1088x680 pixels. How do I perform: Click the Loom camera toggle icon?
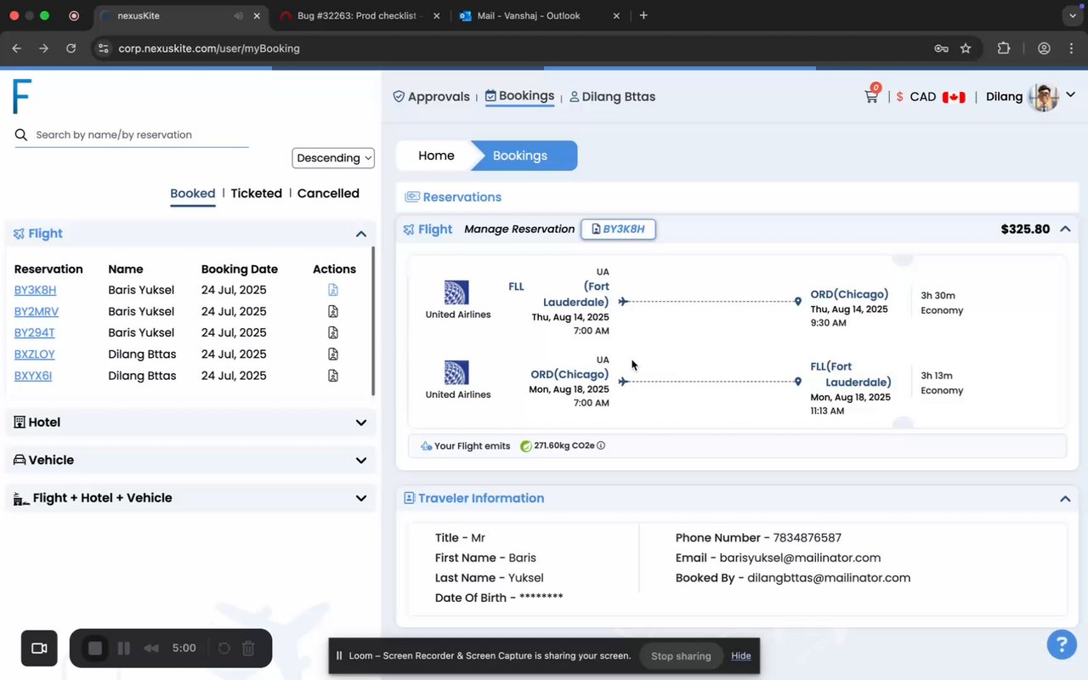coord(39,649)
